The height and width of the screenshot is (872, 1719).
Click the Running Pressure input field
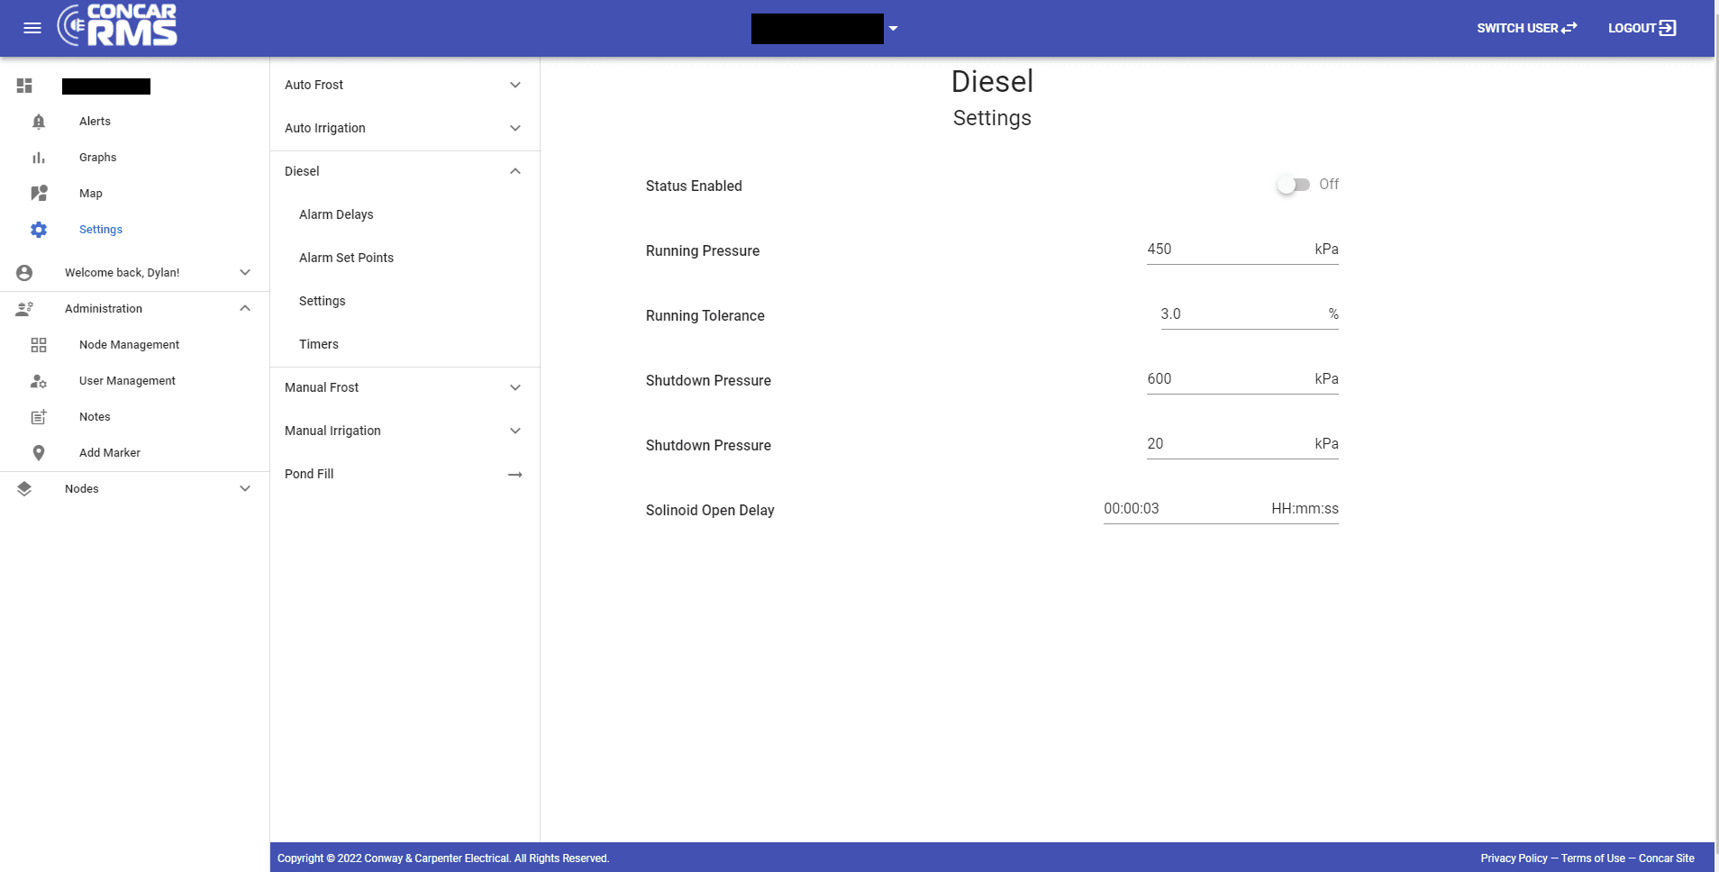(x=1225, y=250)
